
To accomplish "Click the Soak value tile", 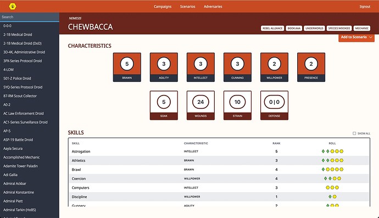I will [x=164, y=105].
